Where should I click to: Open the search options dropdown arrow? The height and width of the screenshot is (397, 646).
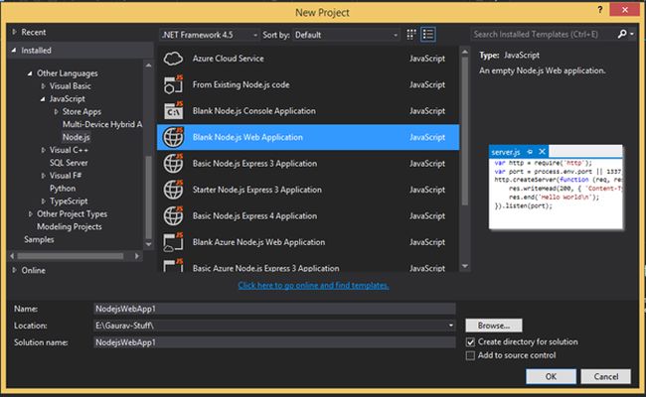click(632, 34)
